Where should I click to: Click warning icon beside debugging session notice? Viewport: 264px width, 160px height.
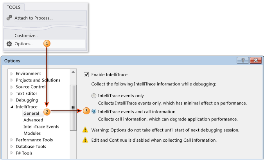coord(85,130)
